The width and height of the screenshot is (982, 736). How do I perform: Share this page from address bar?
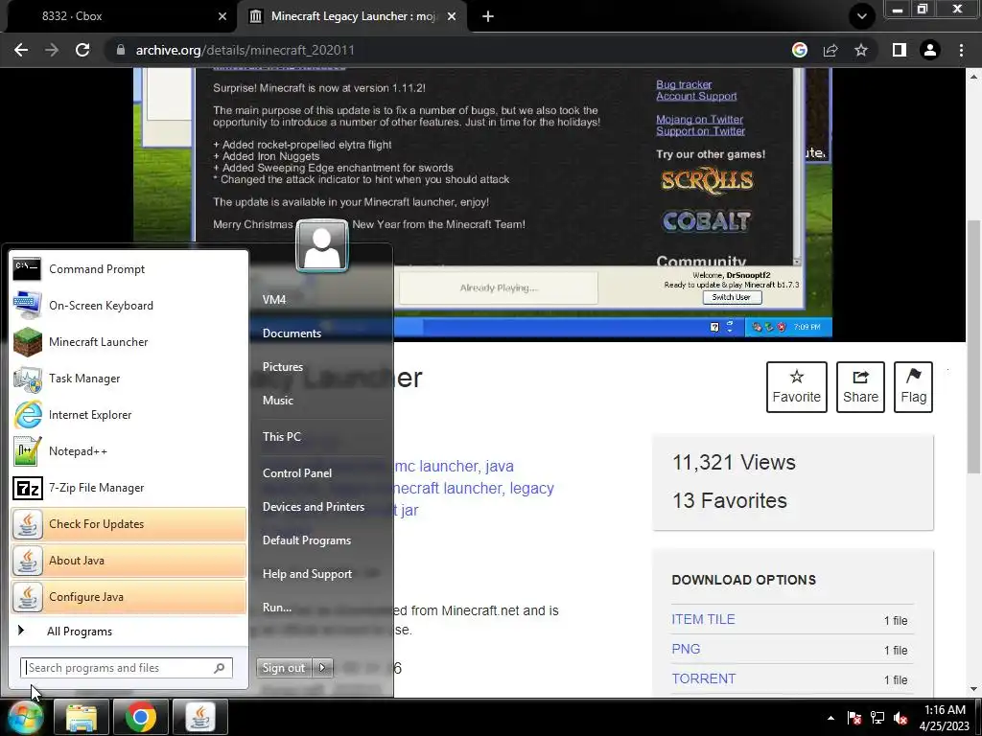830,50
